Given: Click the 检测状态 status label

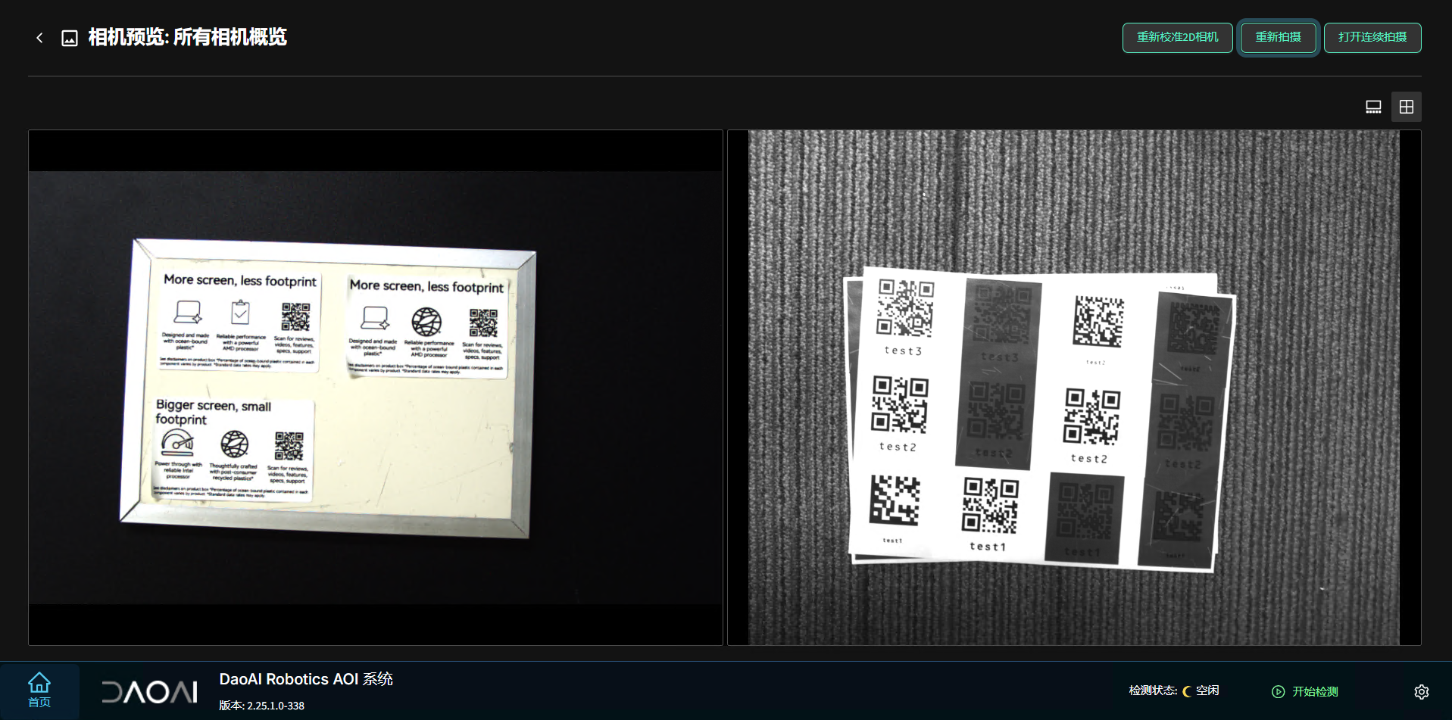Looking at the screenshot, I should [x=1152, y=690].
